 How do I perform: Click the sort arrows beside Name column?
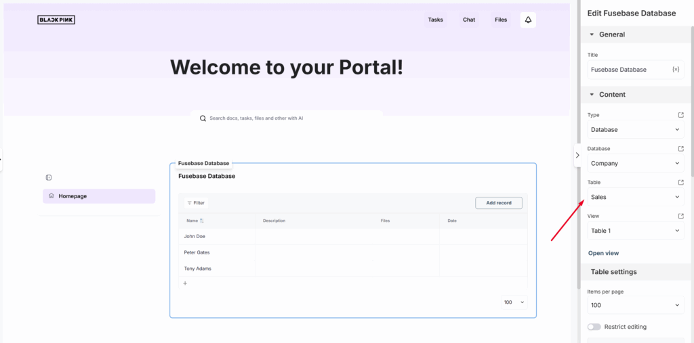(202, 221)
